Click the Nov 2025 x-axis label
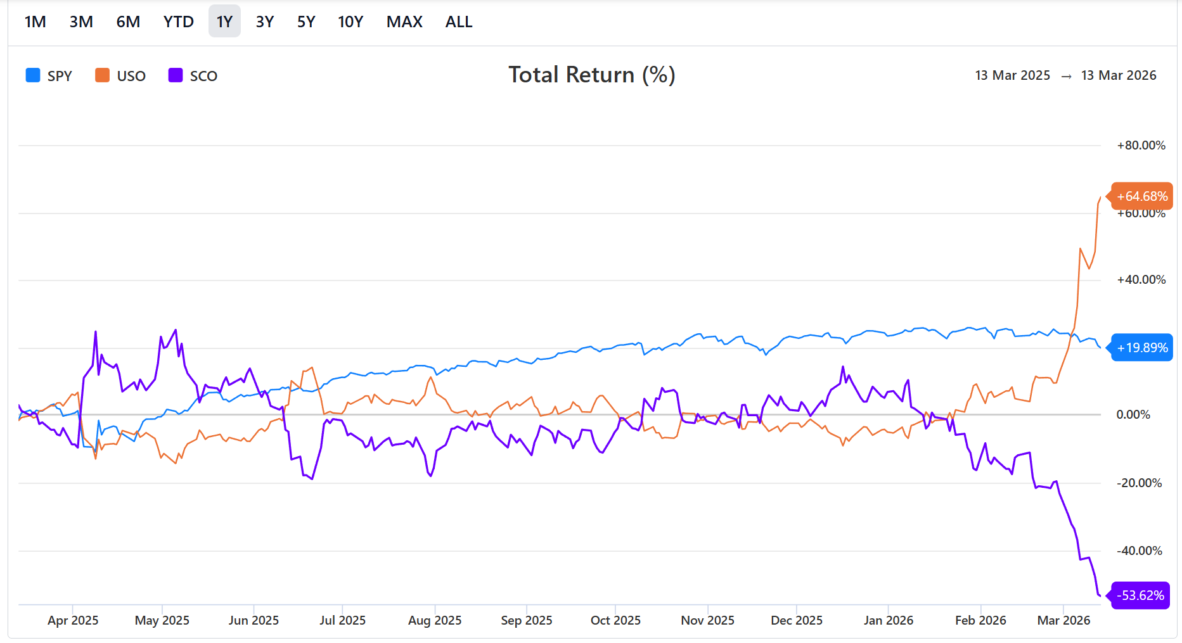 [708, 621]
